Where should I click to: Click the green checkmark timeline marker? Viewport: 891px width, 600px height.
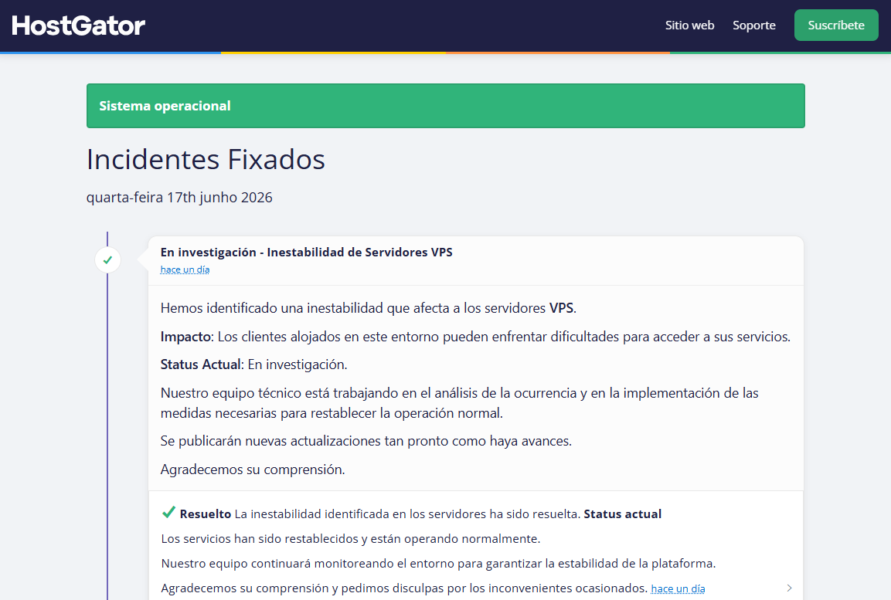click(x=107, y=260)
